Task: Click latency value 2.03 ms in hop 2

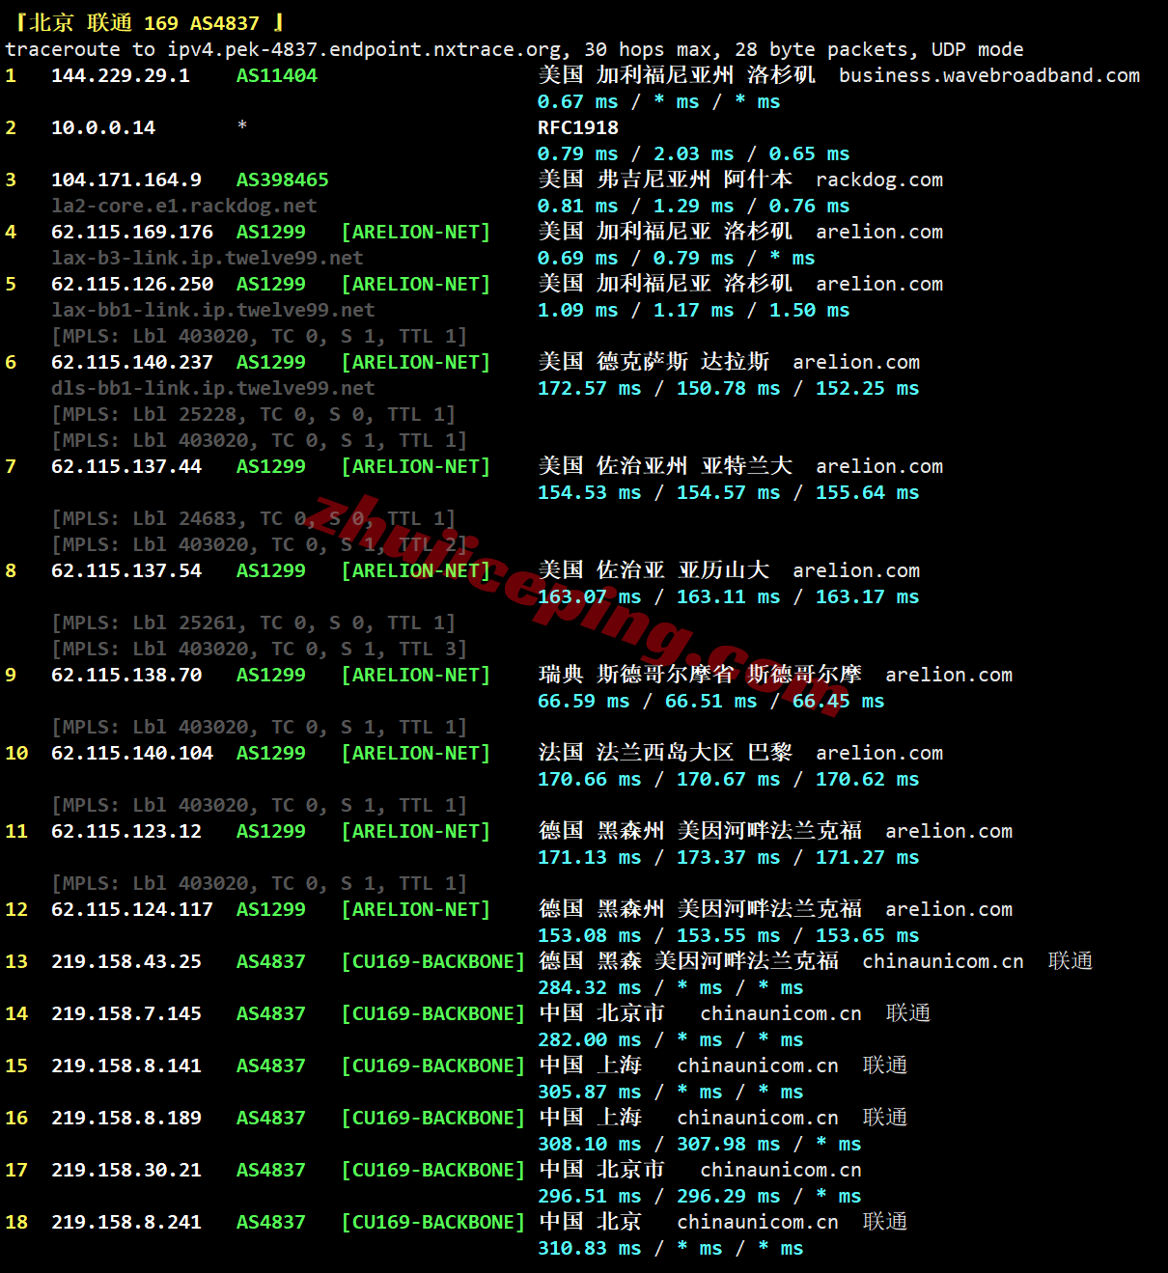Action: pos(694,153)
